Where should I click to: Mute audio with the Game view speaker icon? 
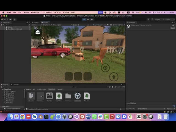(108, 25)
